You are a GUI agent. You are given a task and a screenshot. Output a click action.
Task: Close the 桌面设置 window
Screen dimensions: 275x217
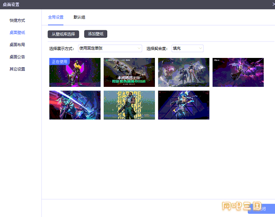coord(273,4)
